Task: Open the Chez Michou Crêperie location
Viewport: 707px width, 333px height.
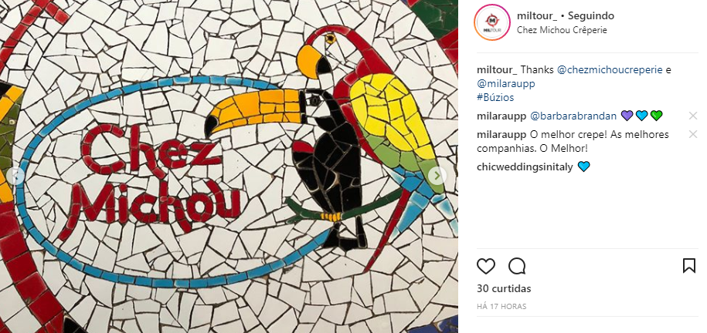Action: coord(562,30)
